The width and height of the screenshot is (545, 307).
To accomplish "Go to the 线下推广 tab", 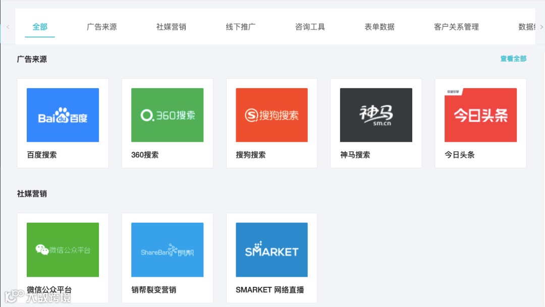I will click(x=241, y=27).
